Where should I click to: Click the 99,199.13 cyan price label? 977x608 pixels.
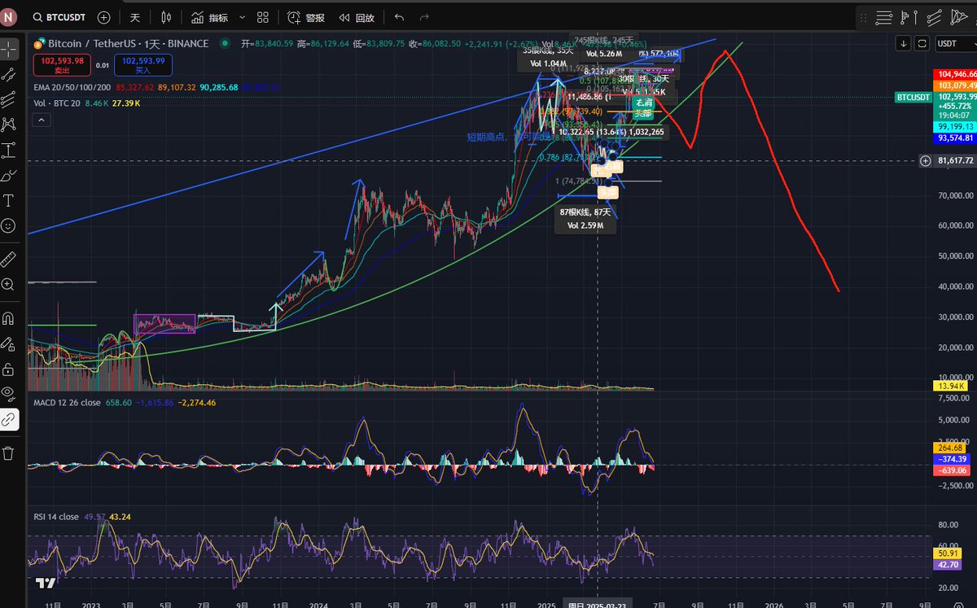click(x=954, y=128)
